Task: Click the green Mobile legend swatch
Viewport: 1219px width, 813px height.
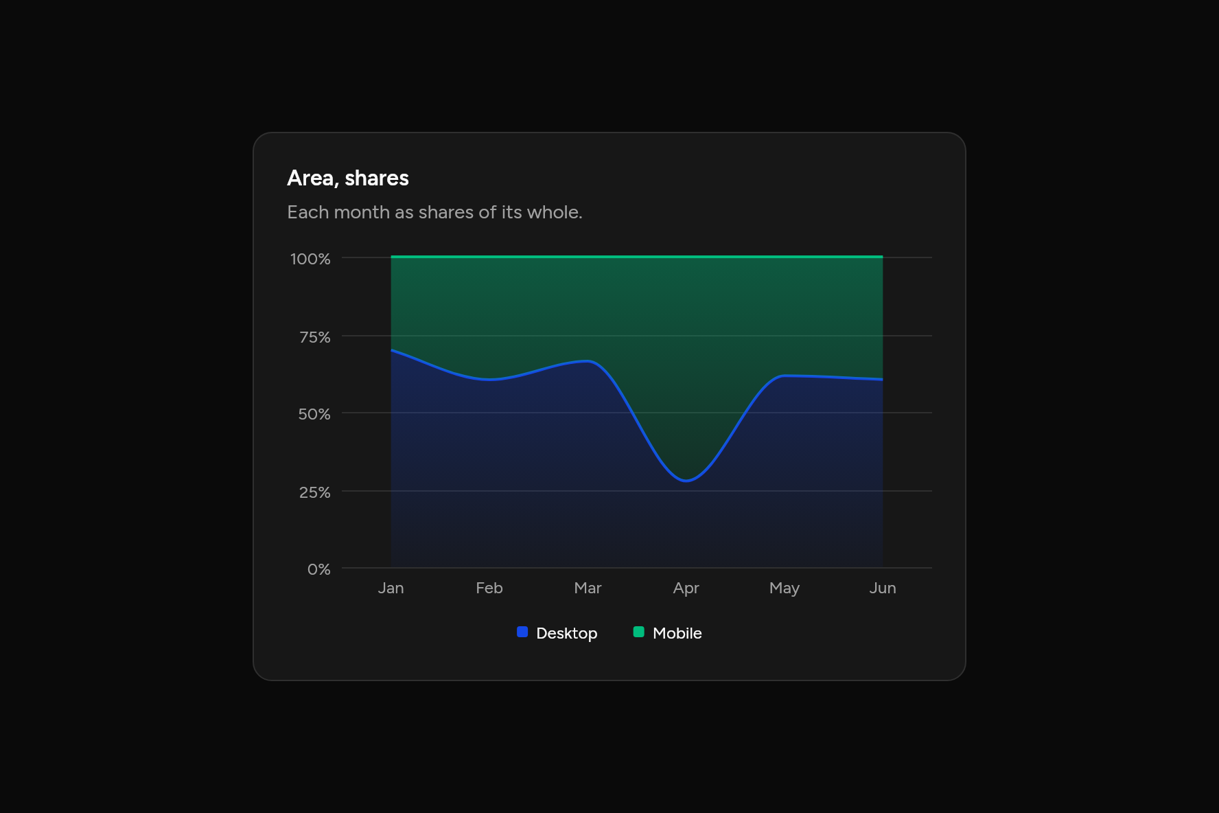Action: pyautogui.click(x=638, y=632)
